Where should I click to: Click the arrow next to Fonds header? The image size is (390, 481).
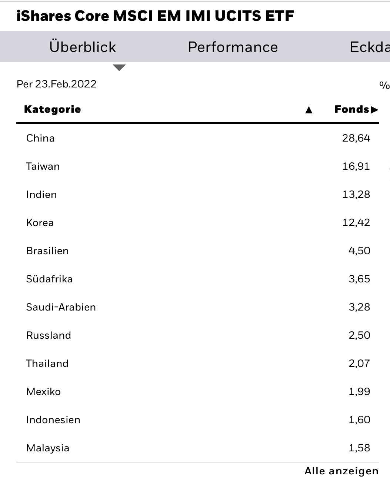pos(374,110)
